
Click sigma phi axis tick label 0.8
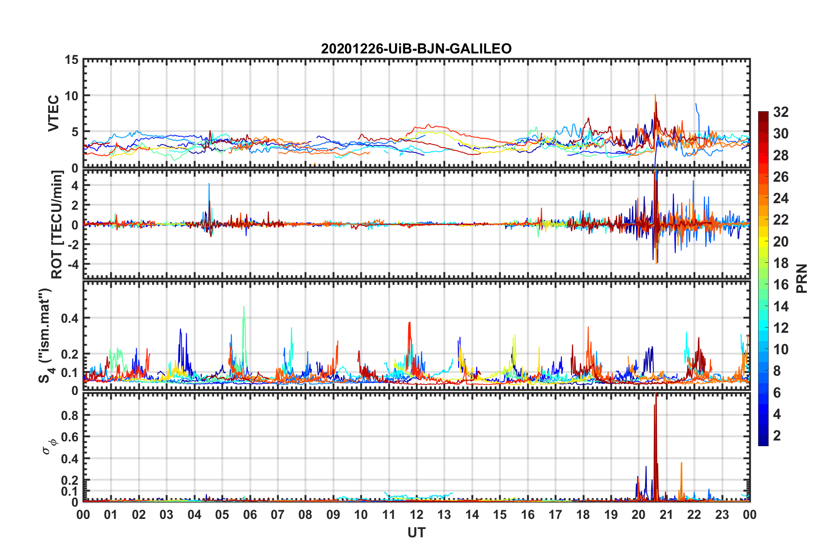[x=70, y=415]
